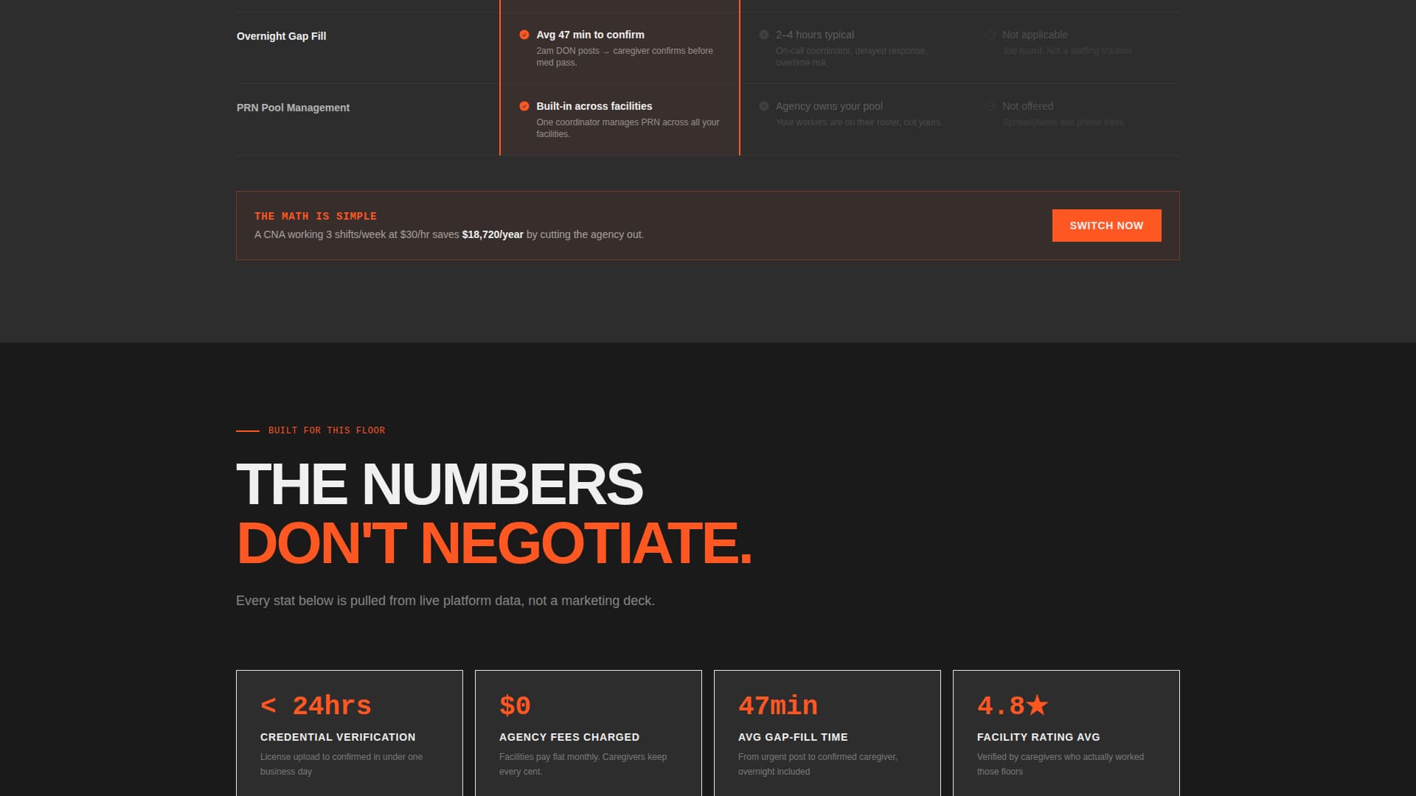Click the Avg 47 min to confirm text
Viewport: 1416px width, 796px height.
click(590, 35)
